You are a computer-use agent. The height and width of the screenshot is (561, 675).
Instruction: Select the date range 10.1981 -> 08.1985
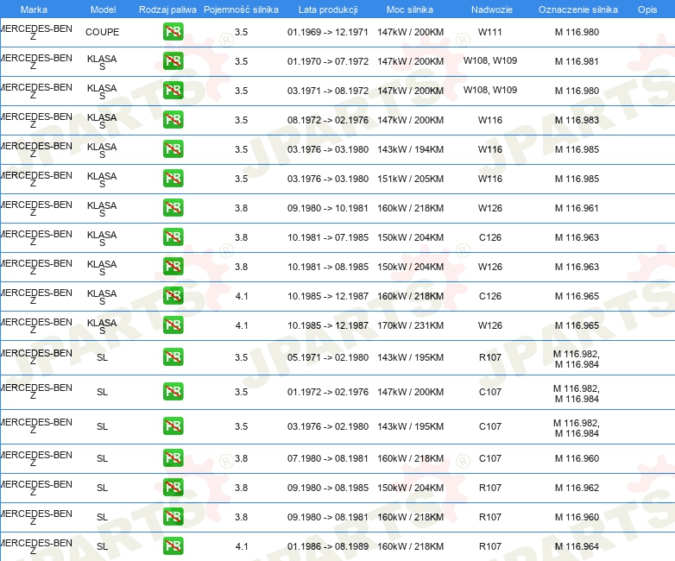[x=328, y=267]
